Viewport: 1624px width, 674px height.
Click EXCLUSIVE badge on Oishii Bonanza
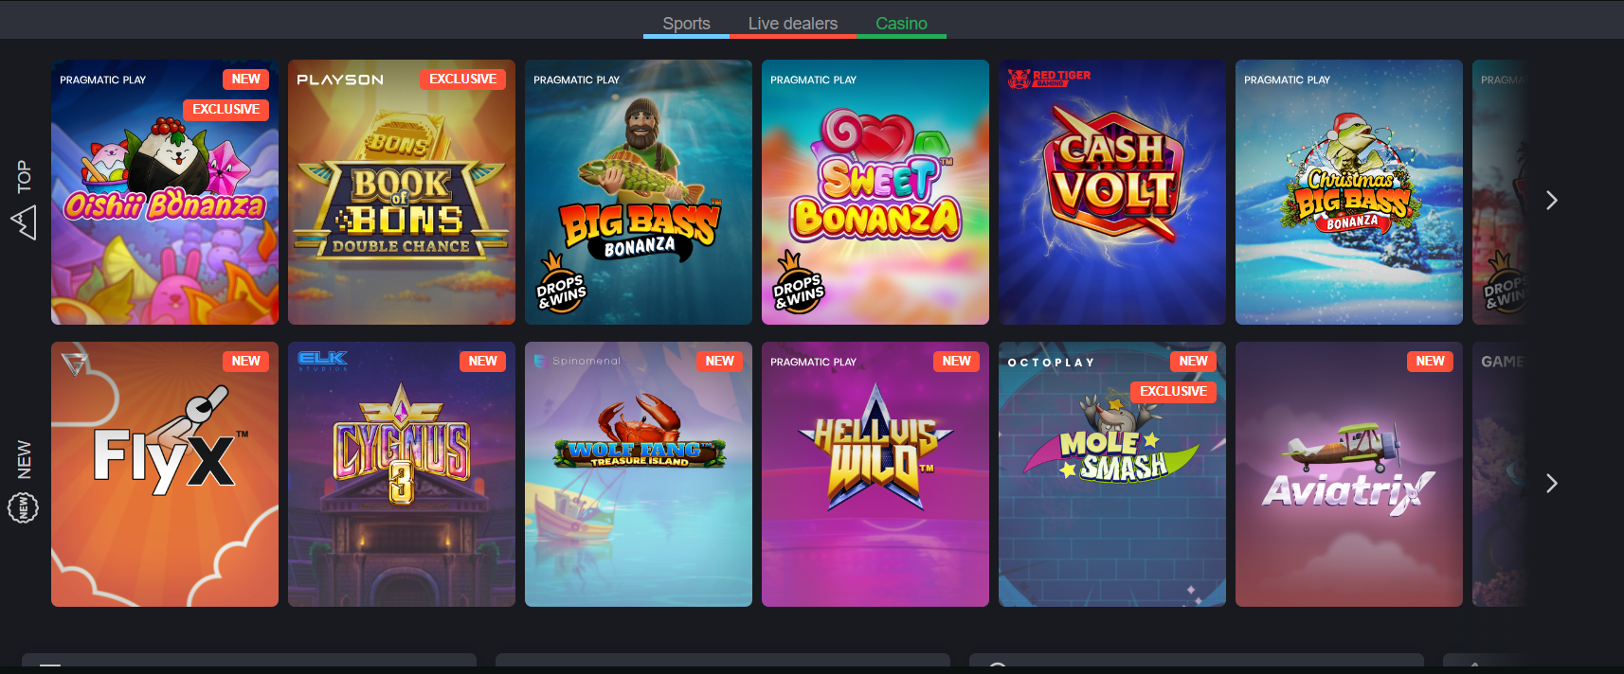point(226,110)
